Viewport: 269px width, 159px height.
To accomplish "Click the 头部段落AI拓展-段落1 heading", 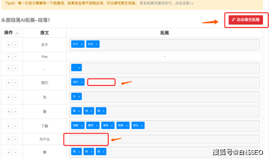I will click(25, 20).
